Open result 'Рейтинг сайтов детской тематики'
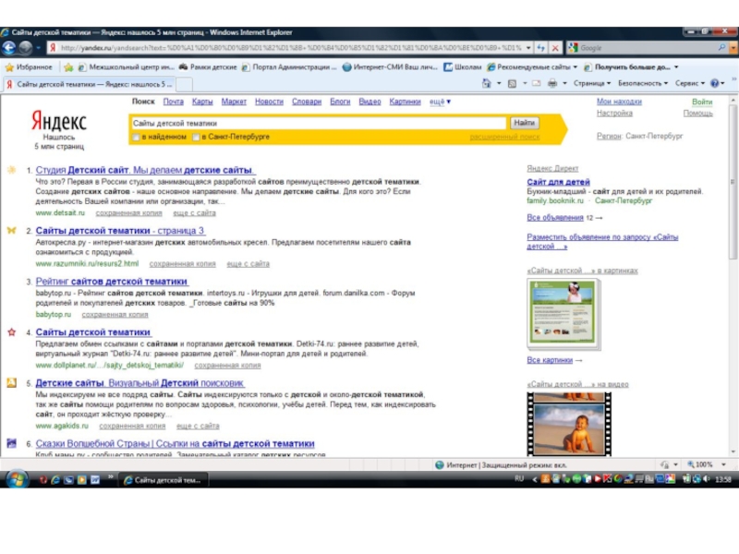The width and height of the screenshot is (739, 554). click(x=112, y=282)
